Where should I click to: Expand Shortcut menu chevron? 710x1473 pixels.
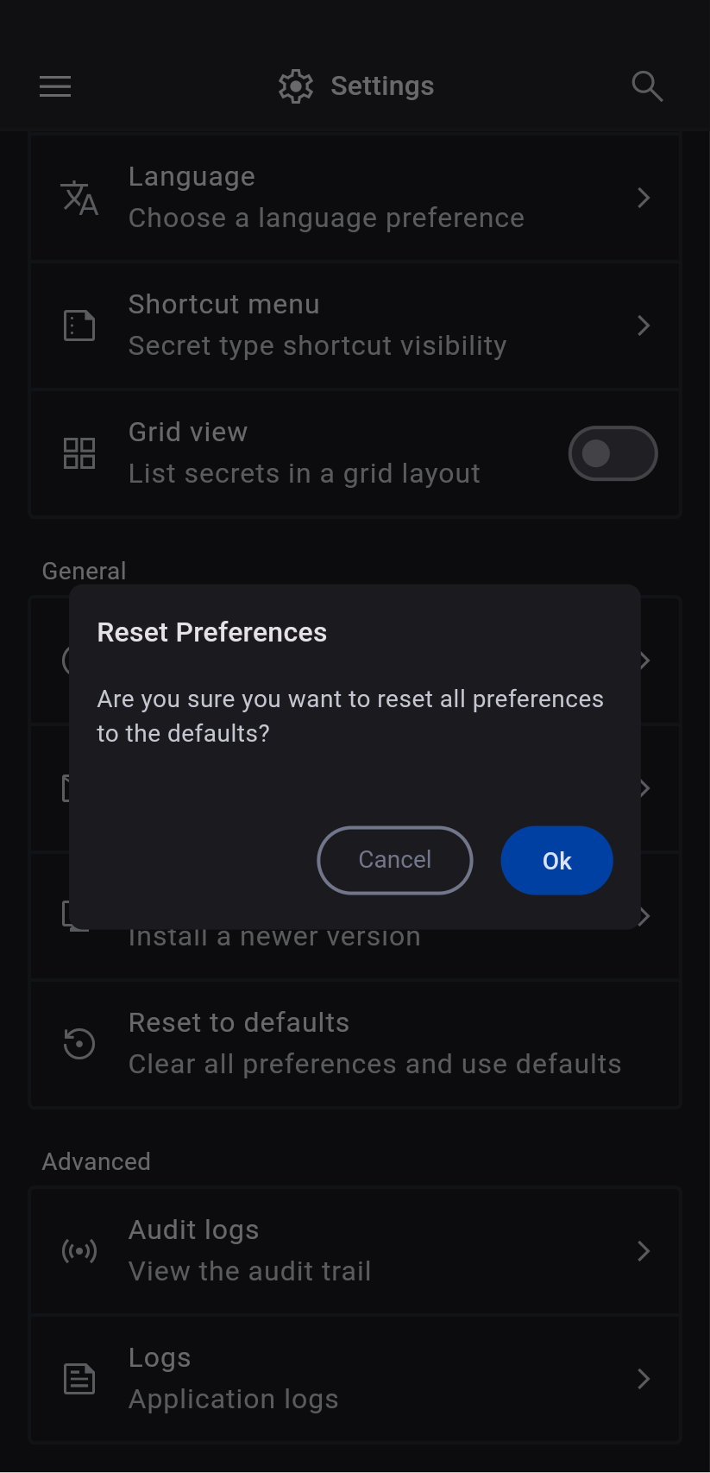644,326
